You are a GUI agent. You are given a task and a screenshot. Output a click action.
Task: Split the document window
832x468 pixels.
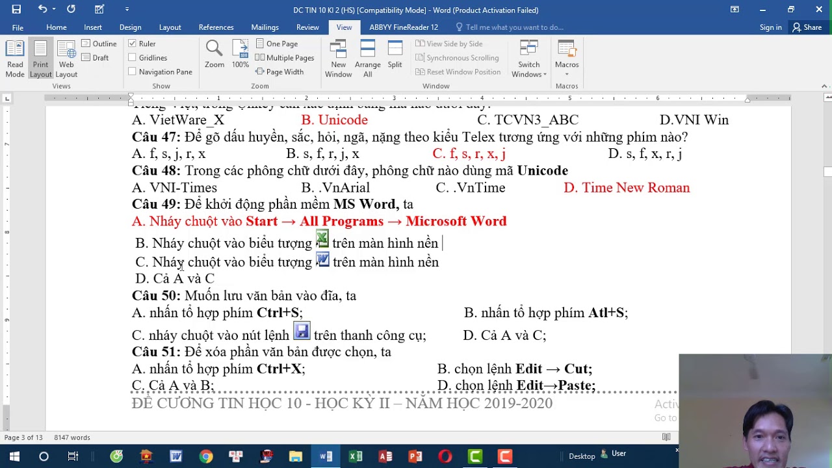click(395, 55)
